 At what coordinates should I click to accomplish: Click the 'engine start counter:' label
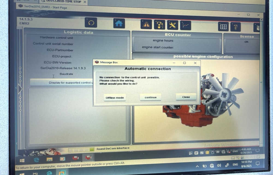point(158,47)
